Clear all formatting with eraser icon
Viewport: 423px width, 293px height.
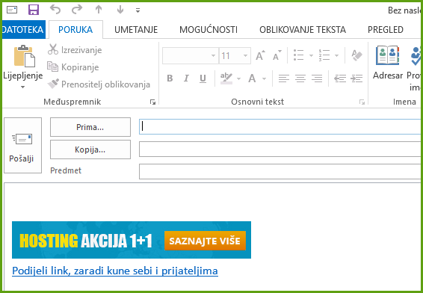[x=357, y=55]
